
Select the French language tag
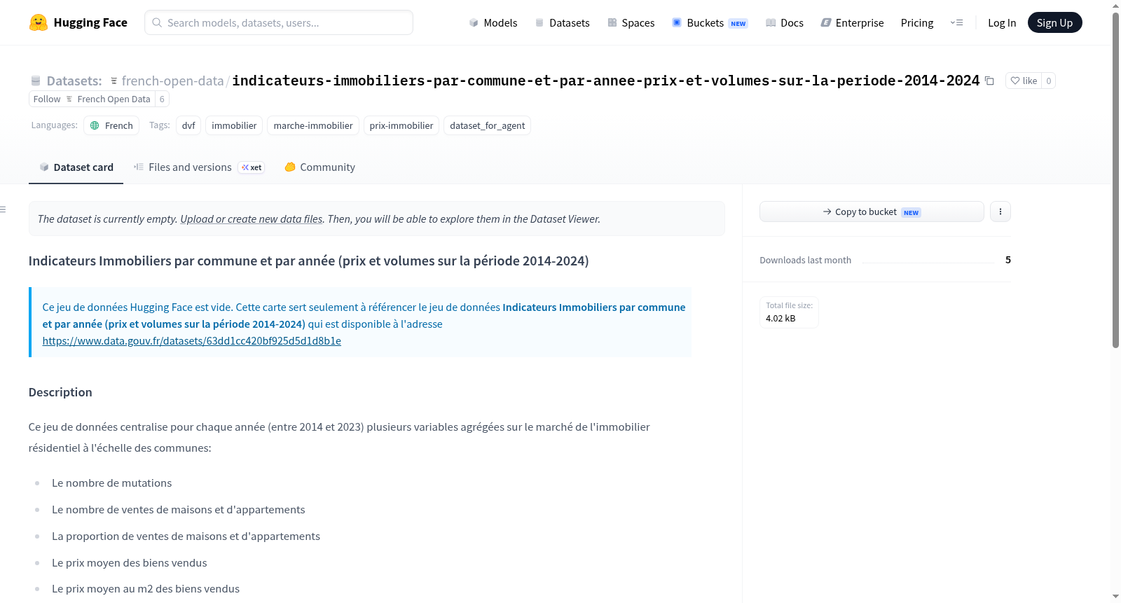coord(111,125)
